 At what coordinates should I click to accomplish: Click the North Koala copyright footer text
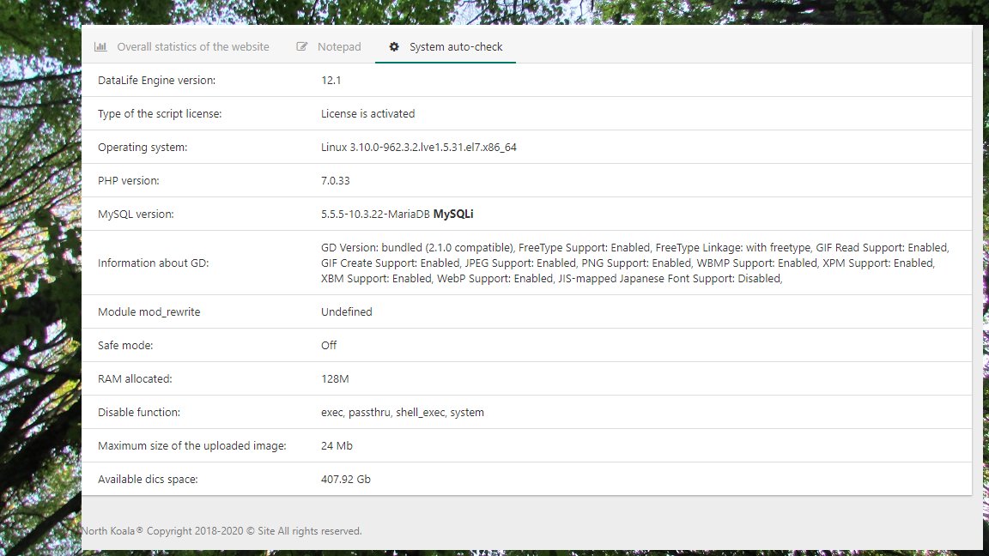222,531
